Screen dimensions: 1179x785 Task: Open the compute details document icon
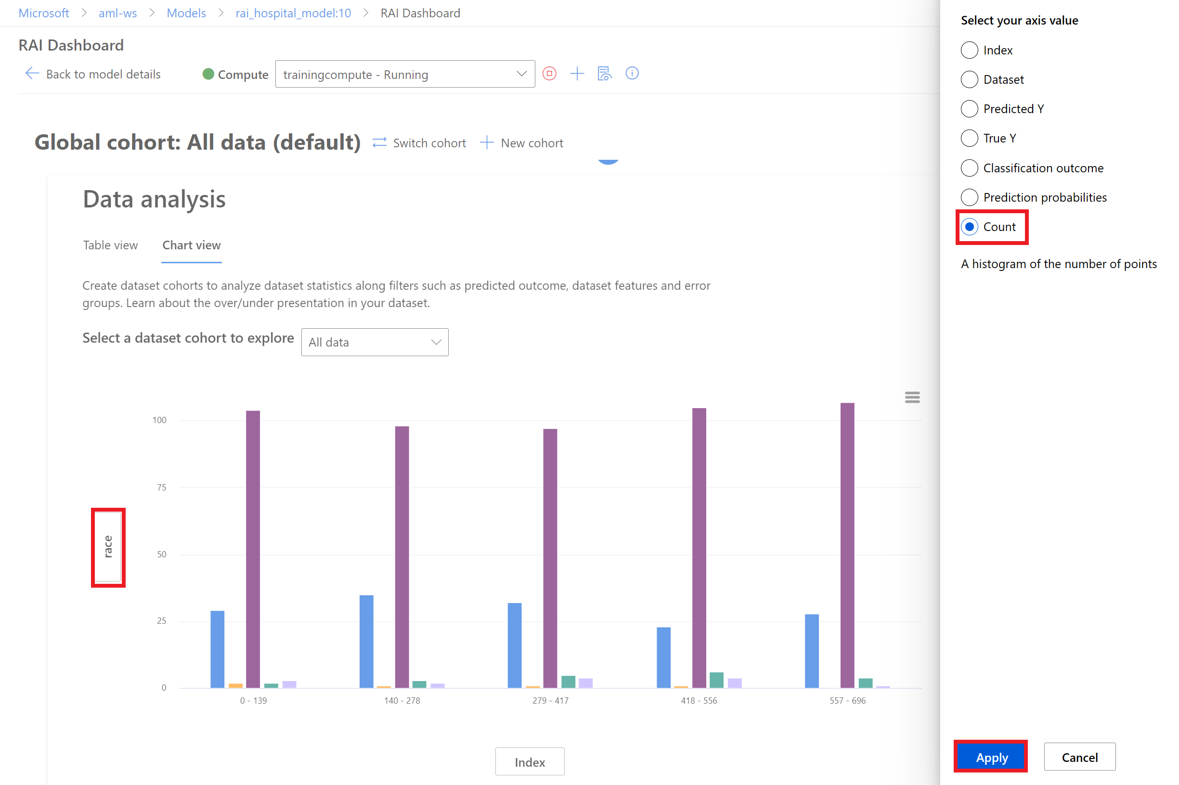604,74
